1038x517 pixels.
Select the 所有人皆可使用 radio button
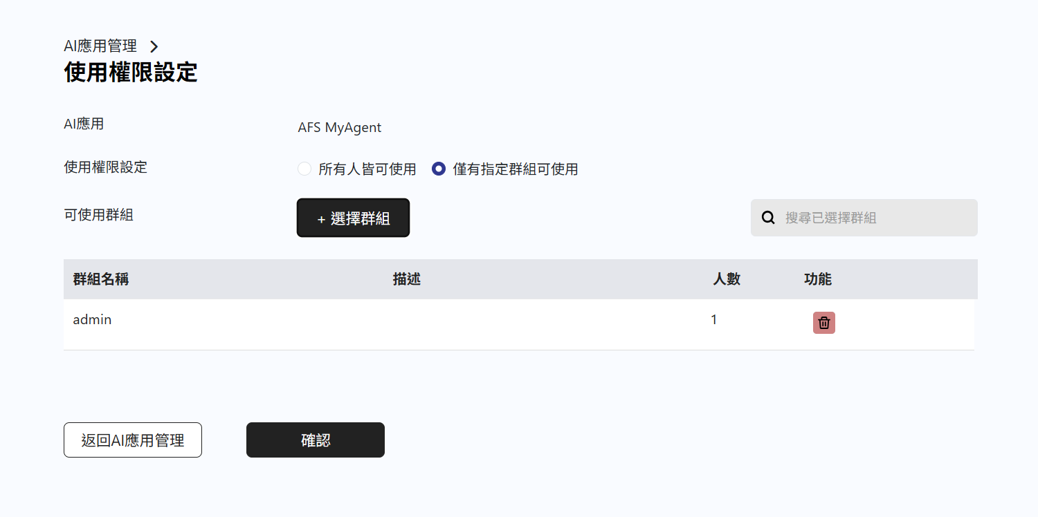[x=304, y=169]
